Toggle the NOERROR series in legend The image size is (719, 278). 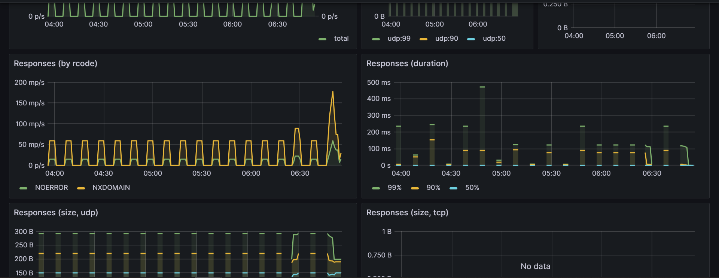pos(51,188)
